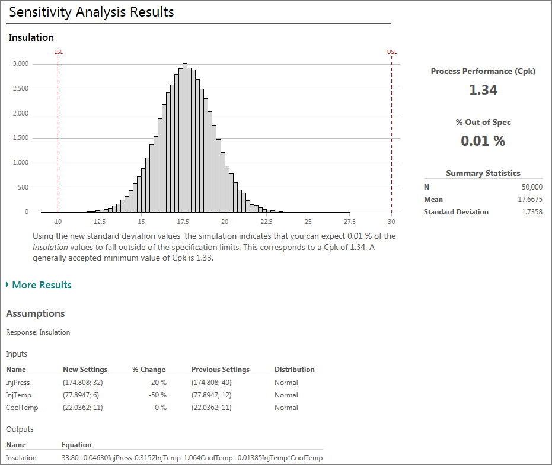Click the % Change column header
The image size is (552, 465).
tap(149, 370)
